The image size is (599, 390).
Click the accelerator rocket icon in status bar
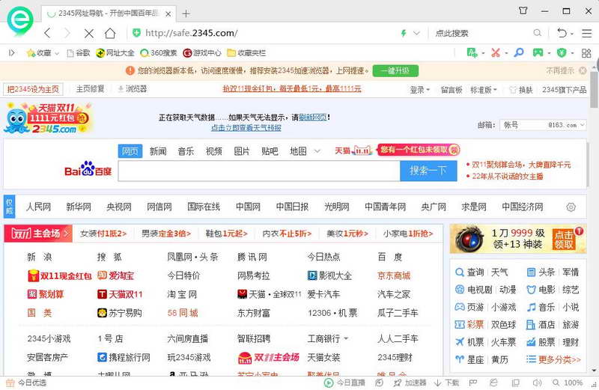[x=398, y=383]
